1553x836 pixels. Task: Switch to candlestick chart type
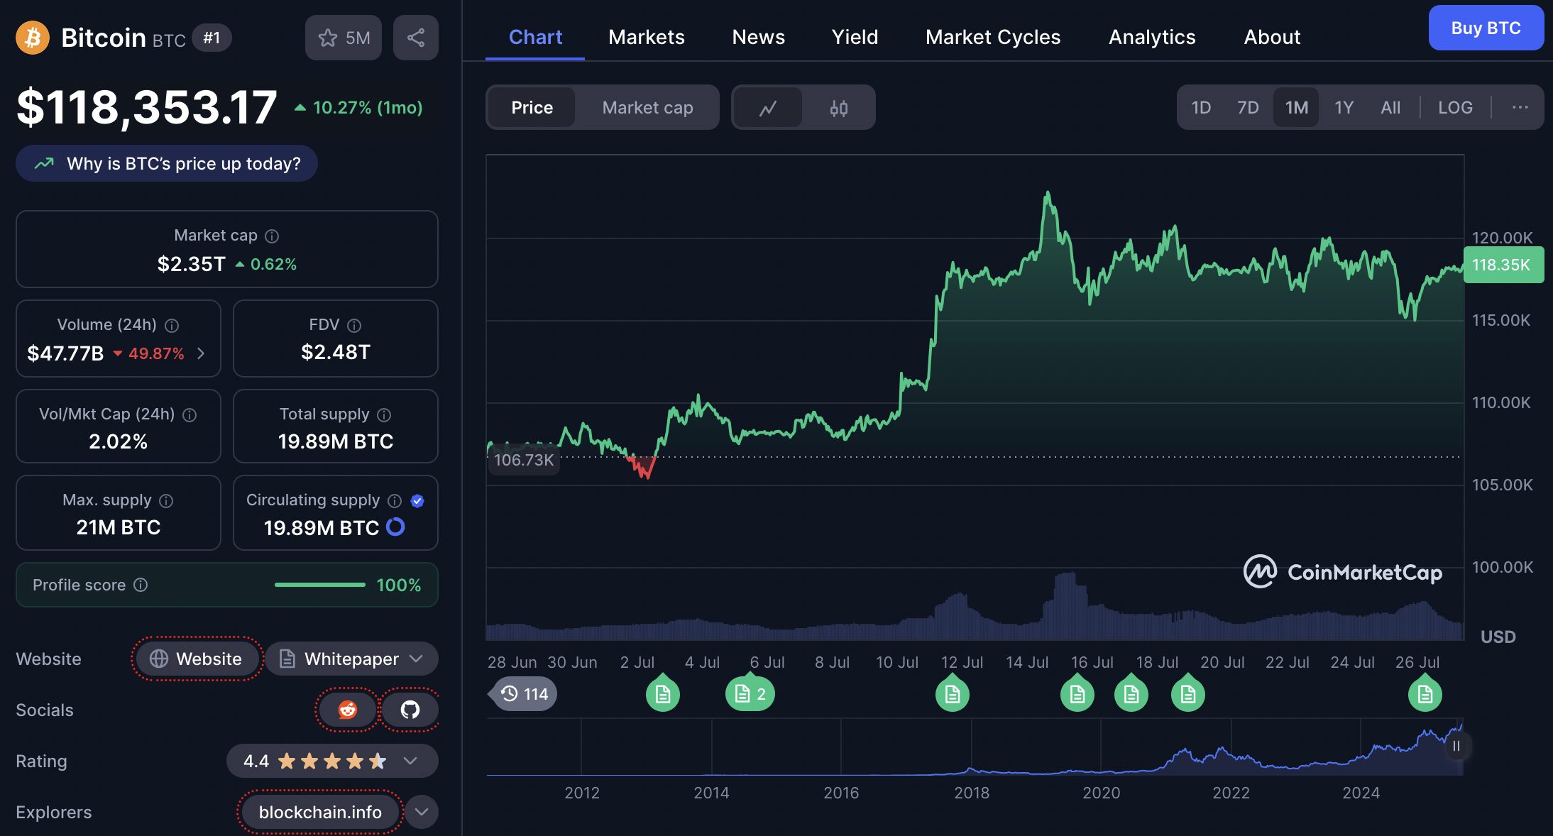[x=839, y=108]
